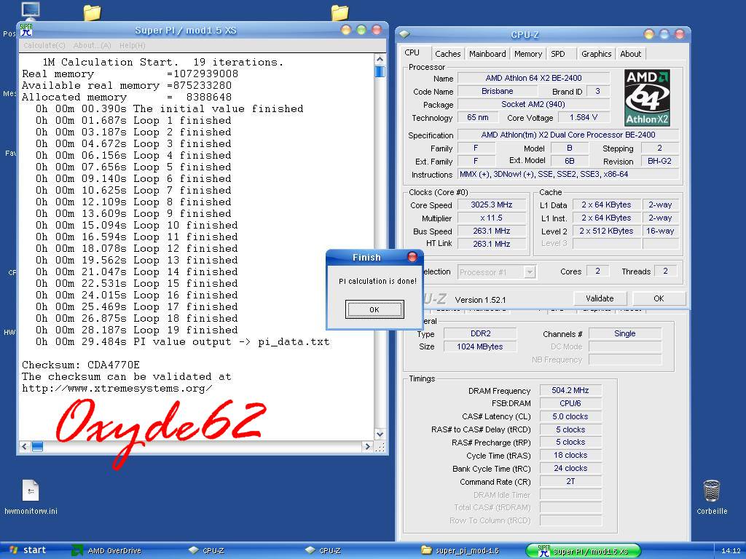Open the super_pi_mod-1.5 folder taskbar button
The image size is (746, 559).
(460, 550)
